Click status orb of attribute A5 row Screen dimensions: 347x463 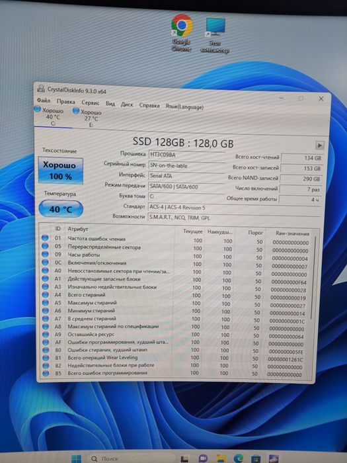(45, 303)
